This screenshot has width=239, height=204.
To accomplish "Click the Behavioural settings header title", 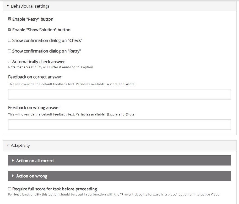I will 30,6.
